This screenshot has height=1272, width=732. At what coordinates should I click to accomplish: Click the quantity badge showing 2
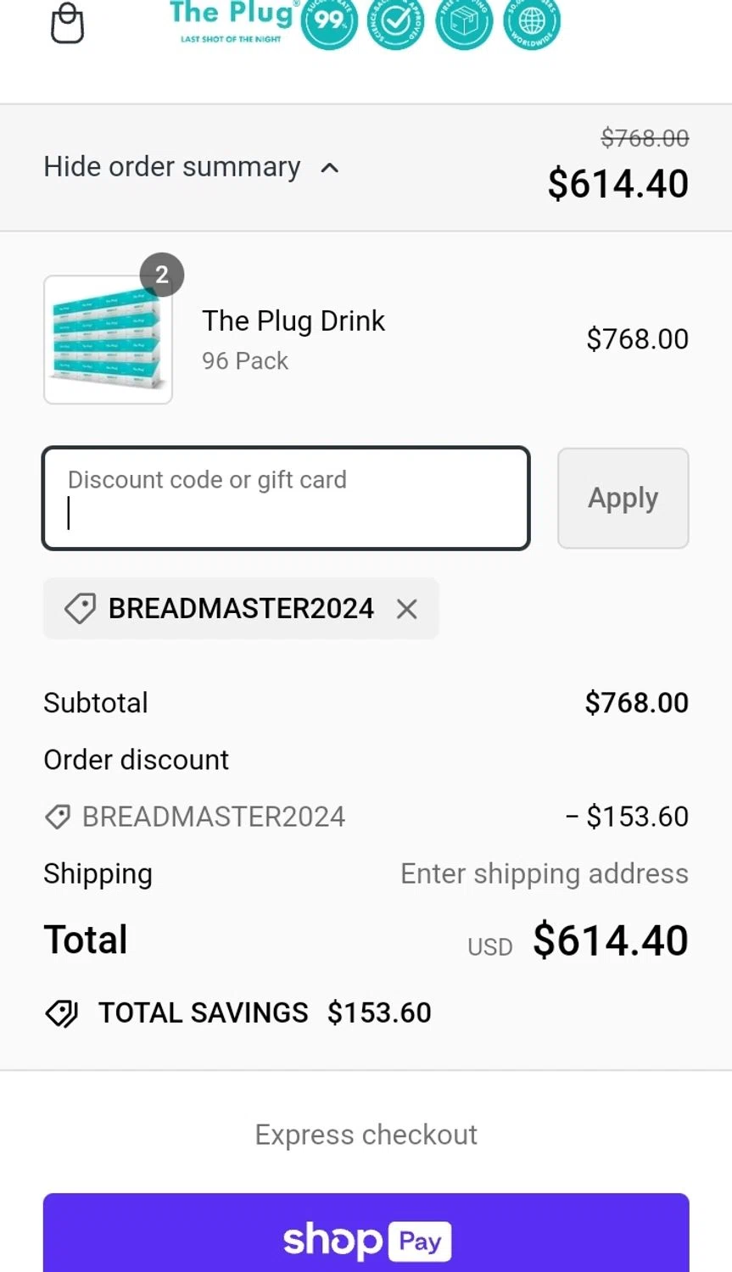coord(162,275)
